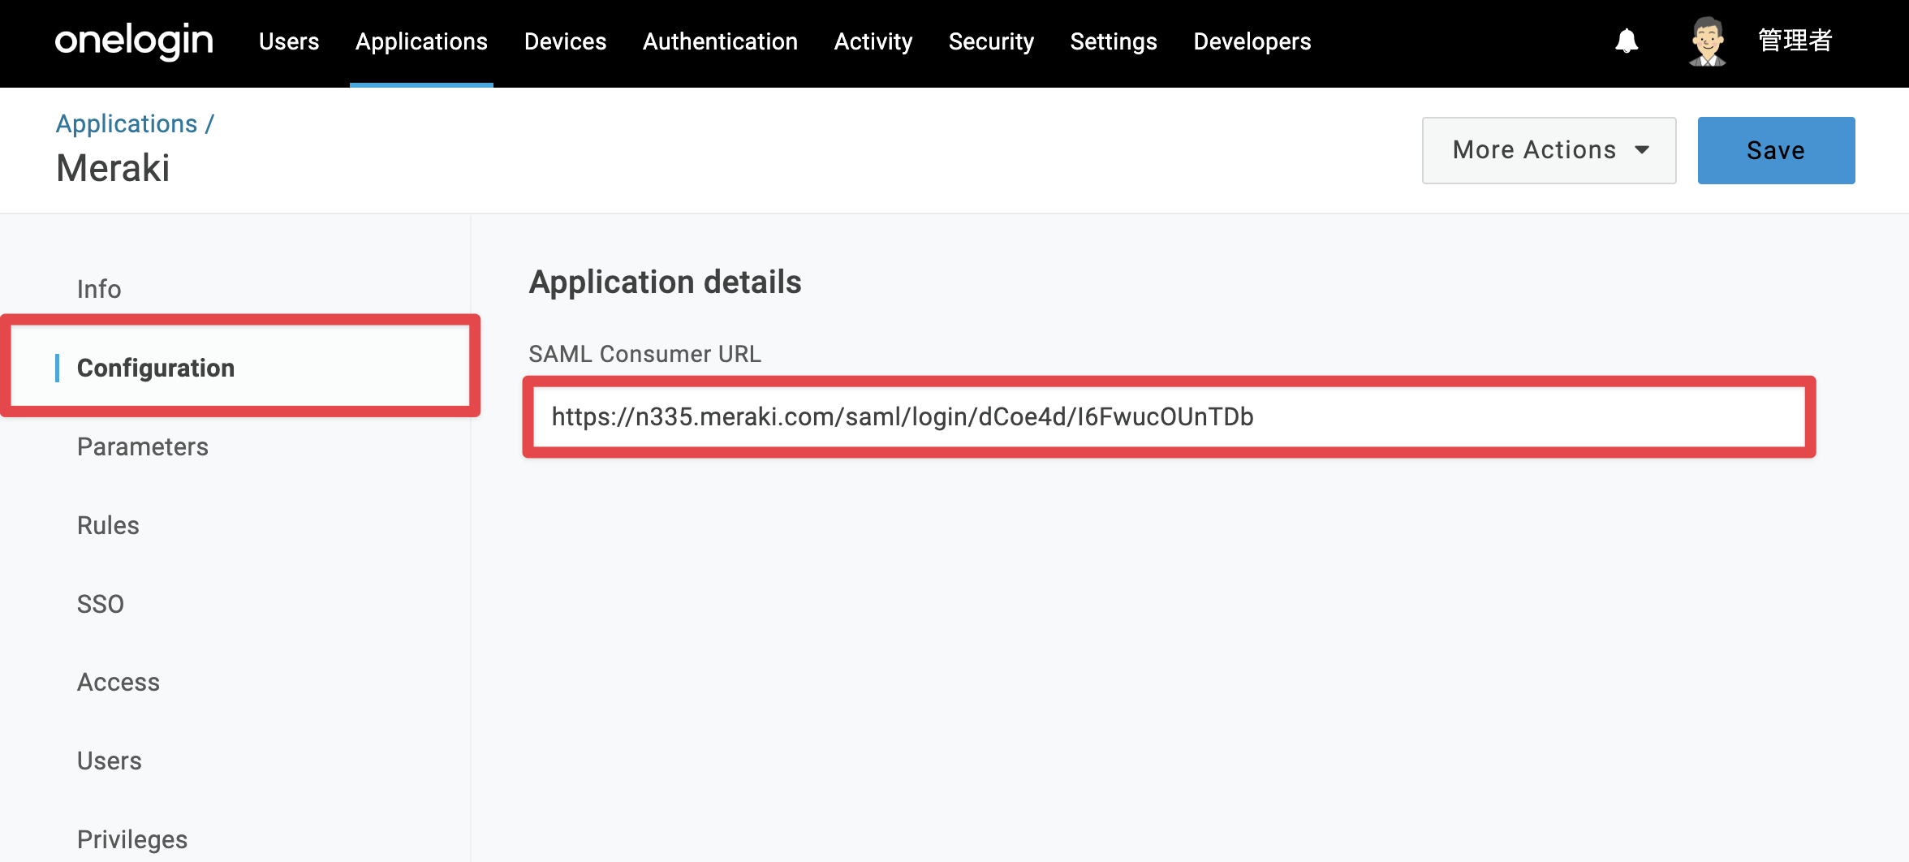The width and height of the screenshot is (1909, 862).
Task: Select the Rules sidebar tab
Action: point(108,525)
